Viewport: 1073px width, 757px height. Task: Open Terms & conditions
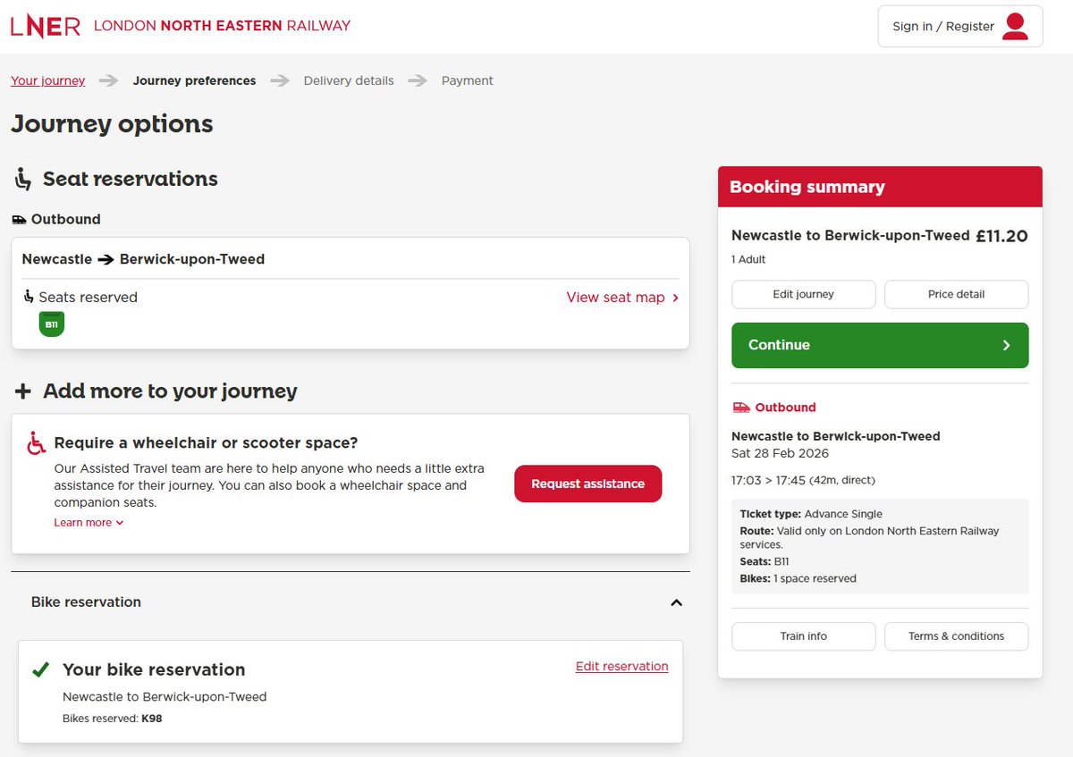pos(957,636)
